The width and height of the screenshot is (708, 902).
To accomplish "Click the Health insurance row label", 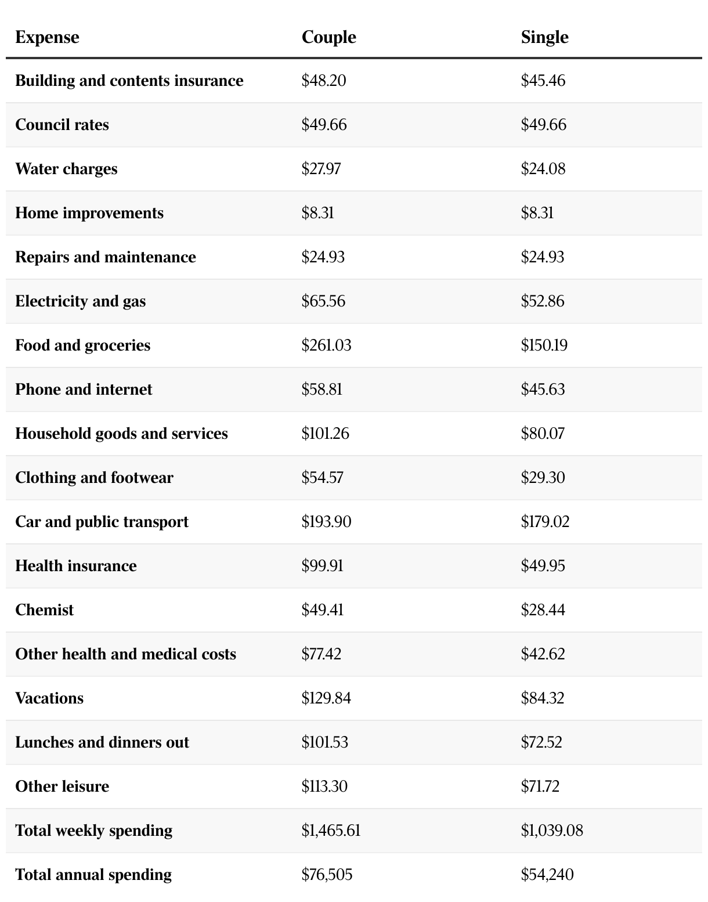I will [76, 566].
